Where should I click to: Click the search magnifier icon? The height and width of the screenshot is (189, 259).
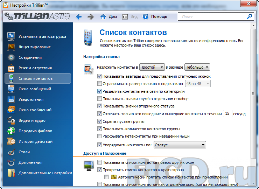point(250,16)
